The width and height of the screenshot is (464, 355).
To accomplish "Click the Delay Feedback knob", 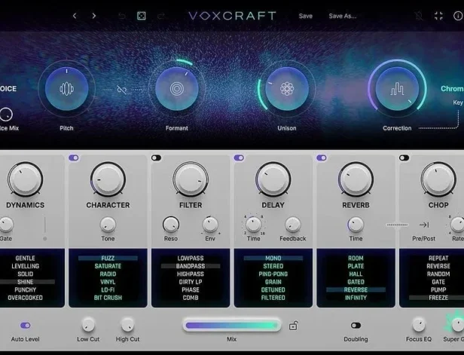I will tap(293, 225).
